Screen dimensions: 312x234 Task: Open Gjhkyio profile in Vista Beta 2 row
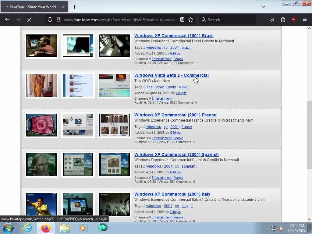point(181,93)
